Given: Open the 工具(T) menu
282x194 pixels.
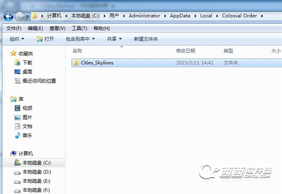Looking at the screenshot, I should click(x=79, y=28).
